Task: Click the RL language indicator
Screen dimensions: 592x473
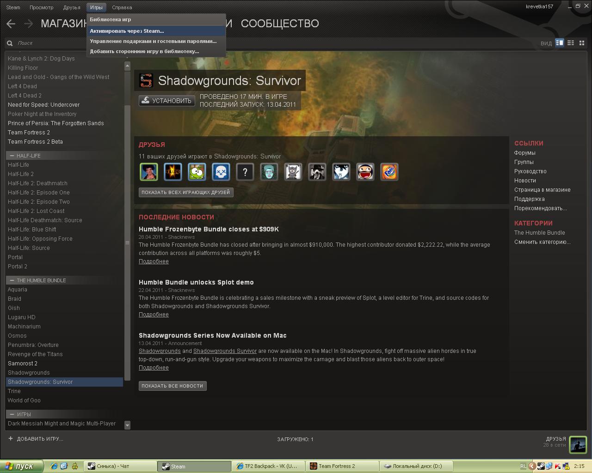Action: pos(523,466)
